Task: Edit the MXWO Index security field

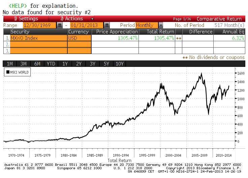Action: (x=39, y=38)
